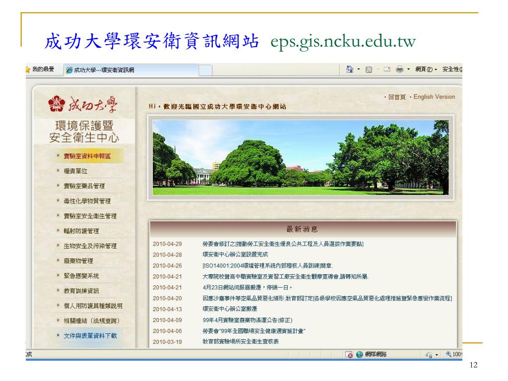Open 權責單位 in sidebar menu

pyautogui.click(x=75, y=171)
